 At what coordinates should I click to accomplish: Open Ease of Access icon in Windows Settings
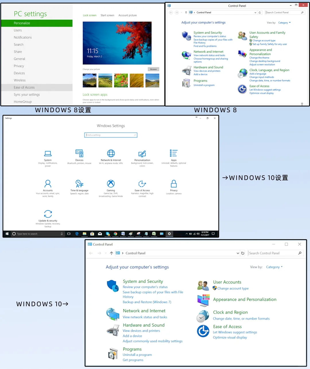pos(142,184)
